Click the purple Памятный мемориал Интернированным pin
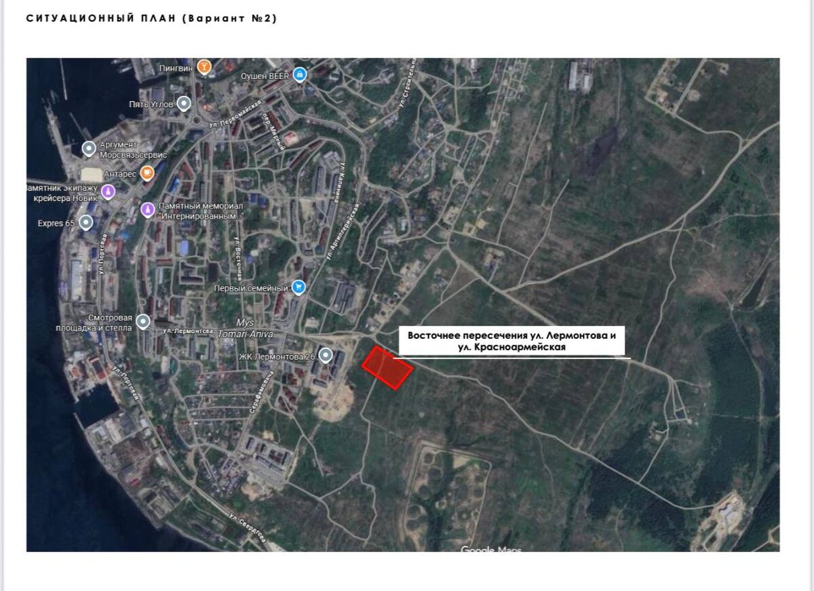 147,210
